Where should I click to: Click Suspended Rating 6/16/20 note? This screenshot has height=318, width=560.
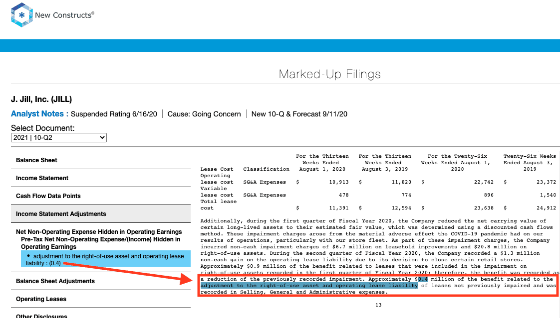click(x=114, y=114)
